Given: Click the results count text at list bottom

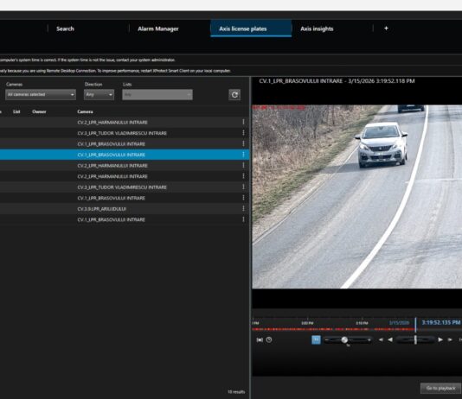Looking at the screenshot, I should pos(236,391).
